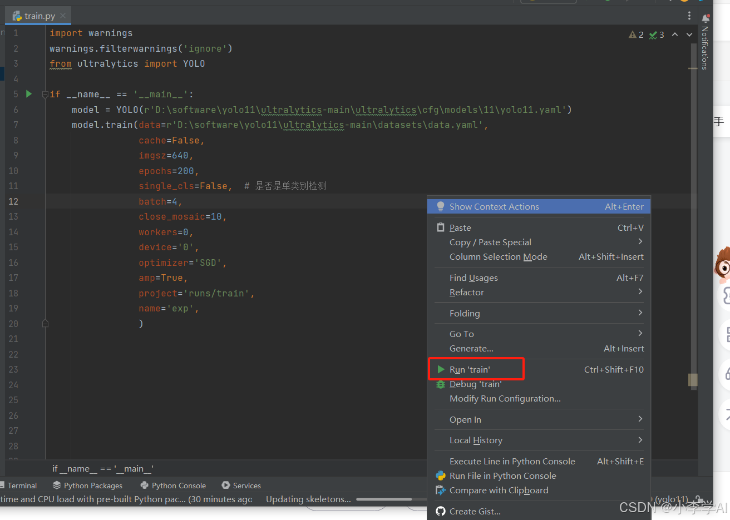This screenshot has width=730, height=520.
Task: Click project='runs/train' on line 18
Action: point(196,293)
